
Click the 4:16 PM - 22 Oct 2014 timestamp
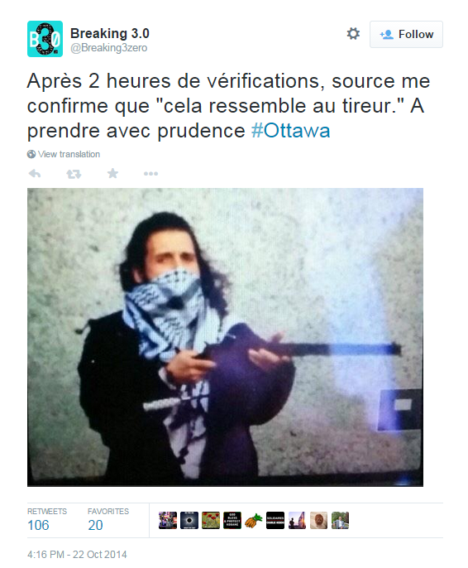[x=77, y=555]
